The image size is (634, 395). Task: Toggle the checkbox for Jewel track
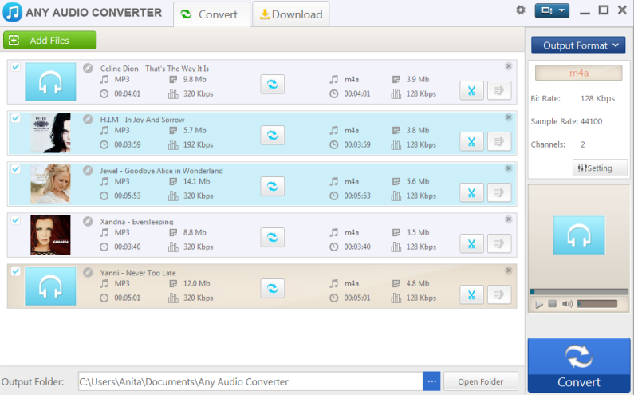(x=15, y=169)
